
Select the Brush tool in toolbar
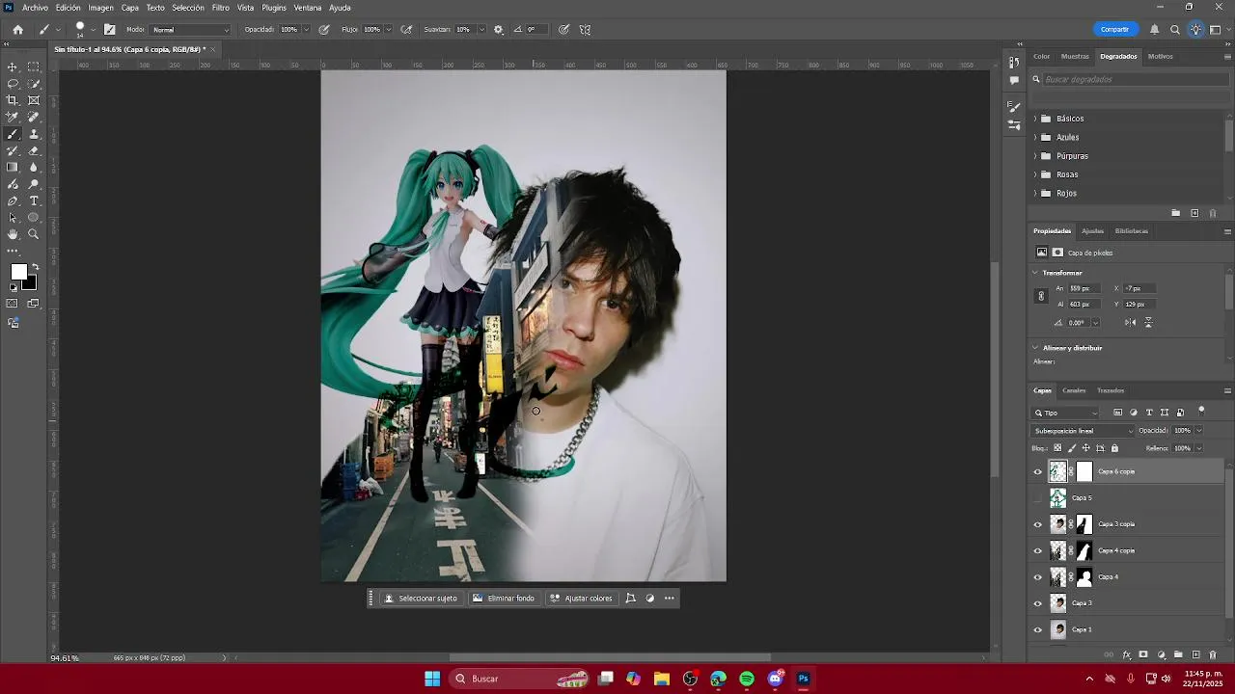(13, 134)
